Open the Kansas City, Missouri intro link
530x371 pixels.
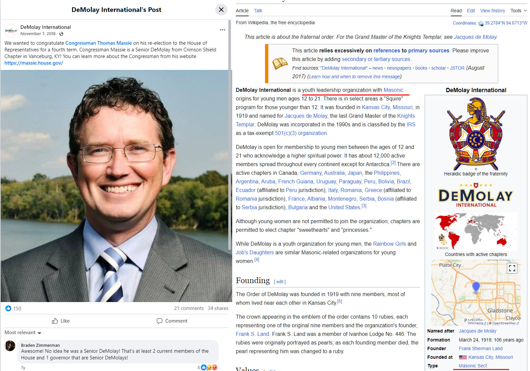(x=387, y=107)
